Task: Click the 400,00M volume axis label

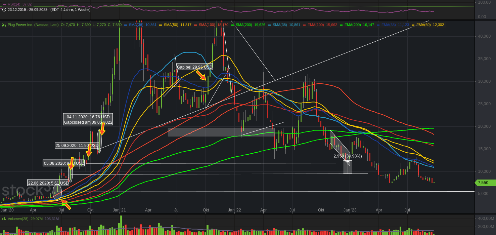Action: [x=486, y=219]
